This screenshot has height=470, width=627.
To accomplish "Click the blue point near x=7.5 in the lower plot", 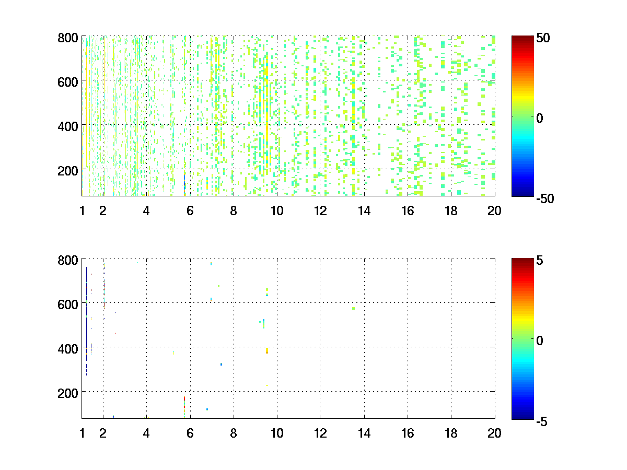I will pos(221,365).
